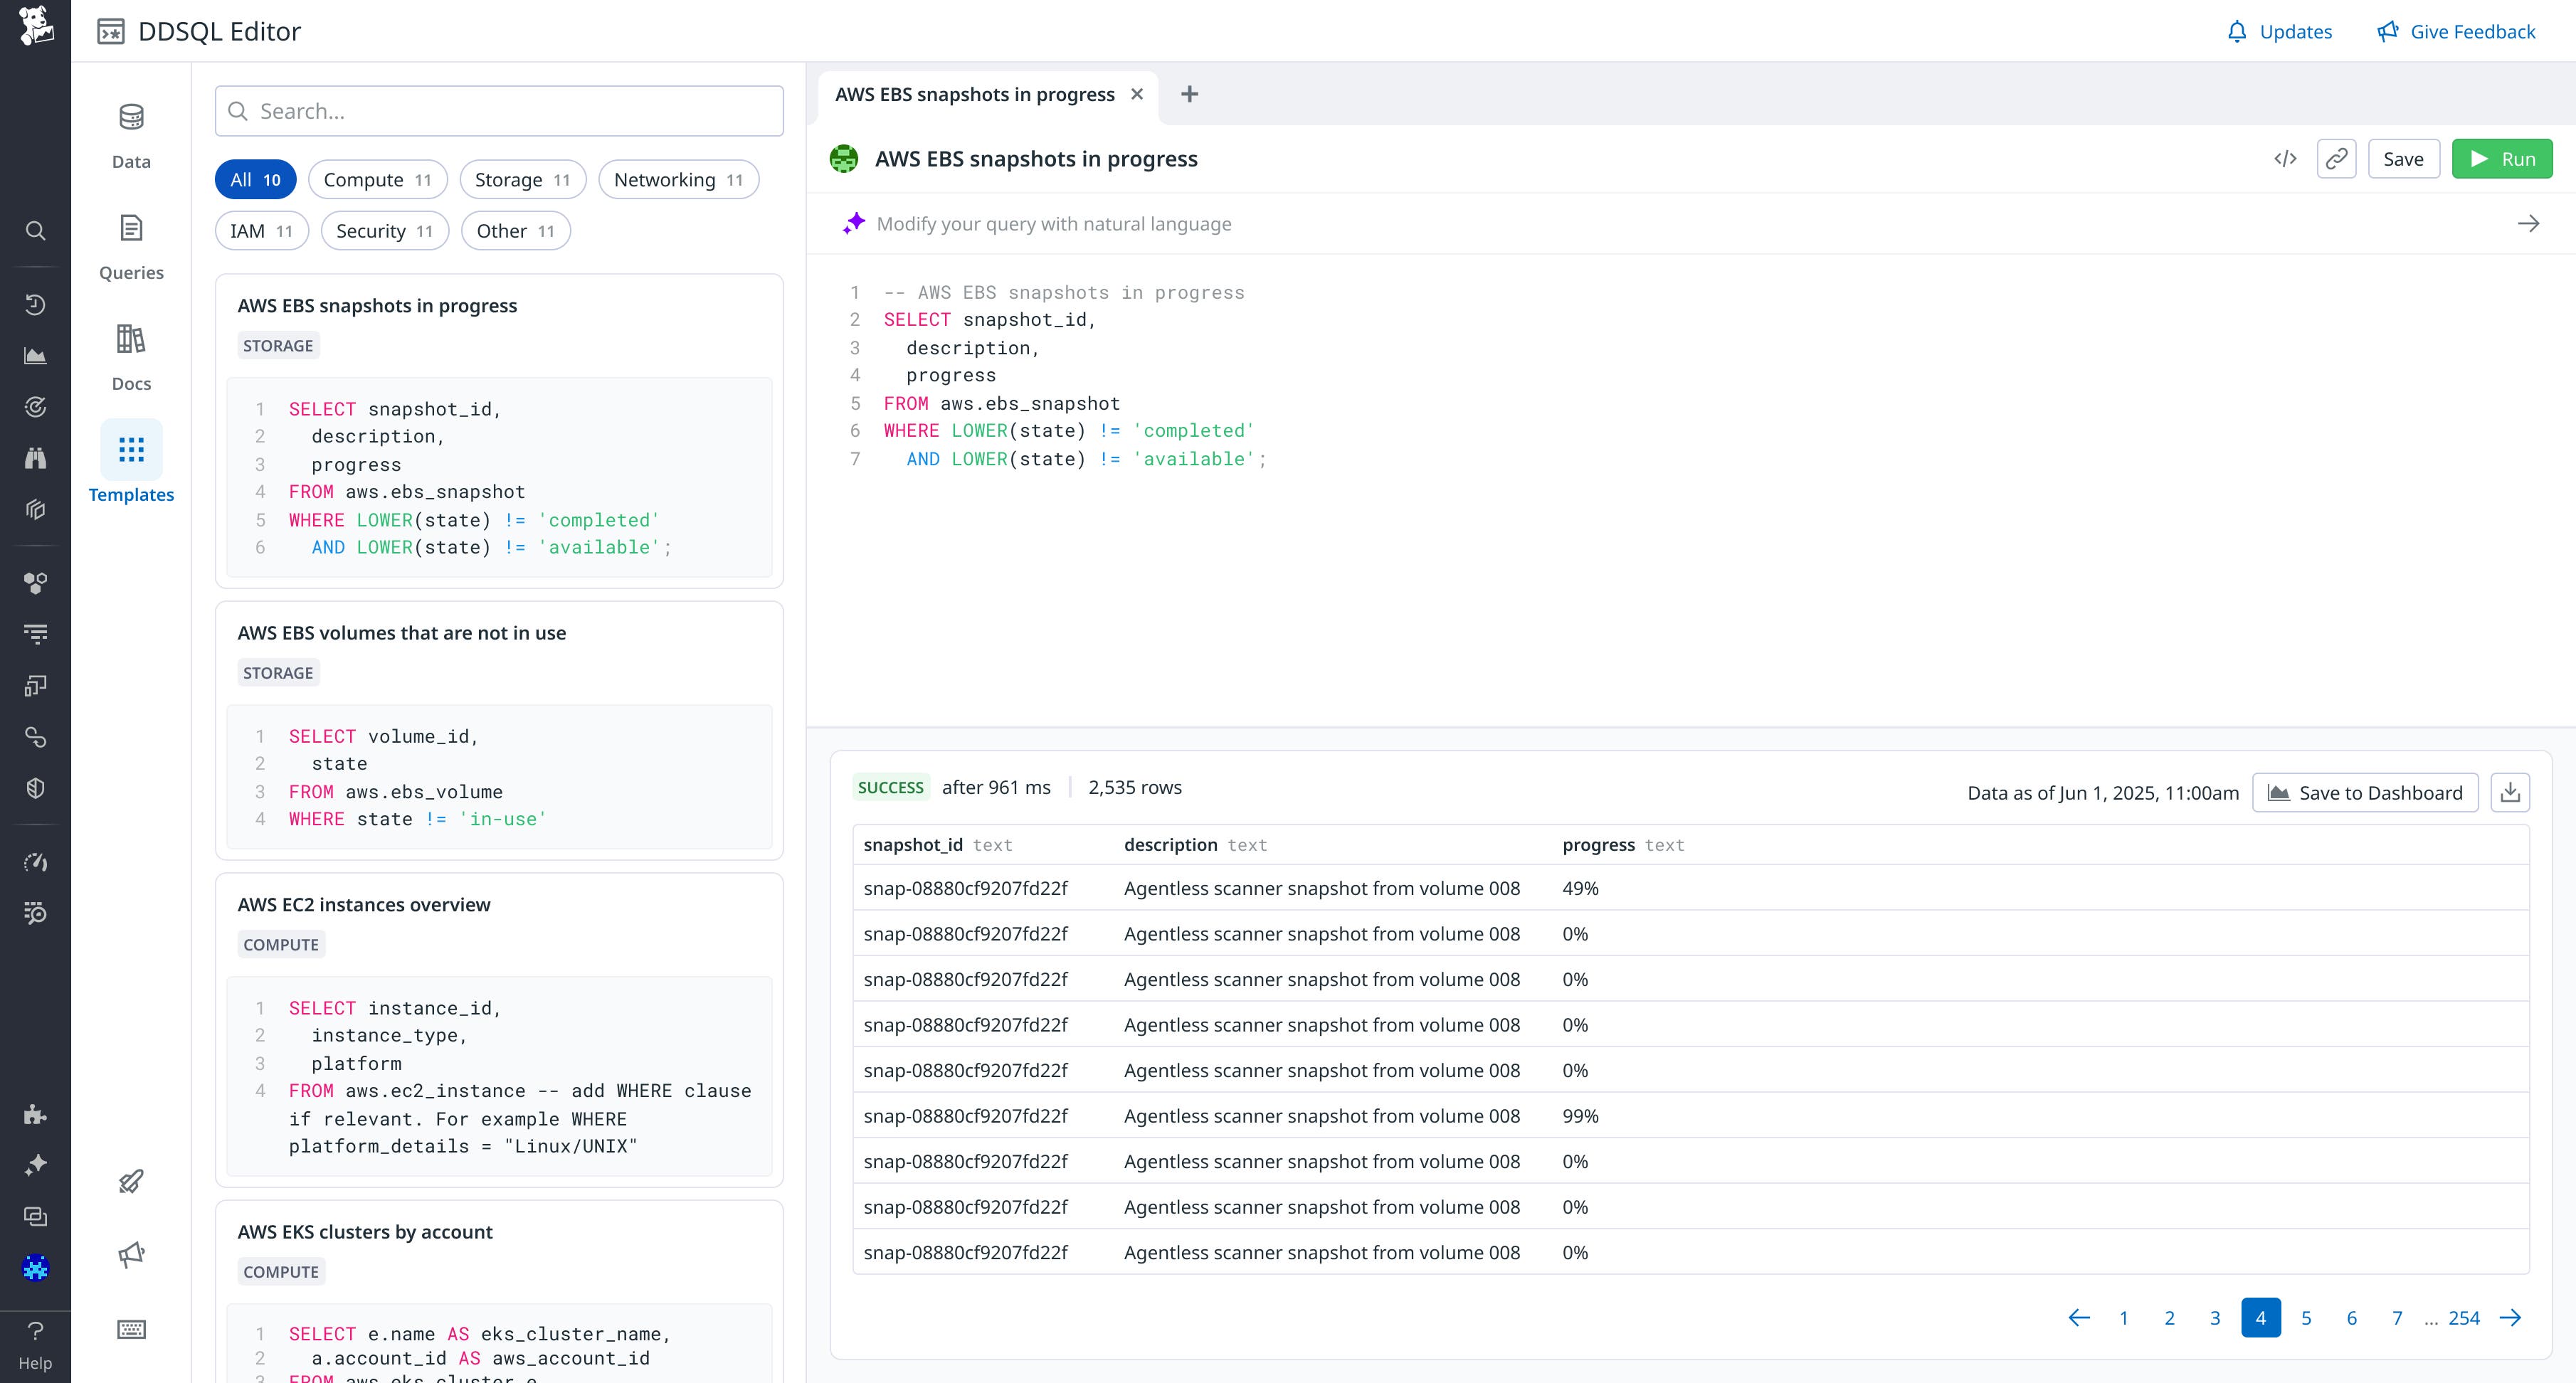This screenshot has width=2576, height=1383.
Task: Run the current SQL query
Action: pos(2502,158)
